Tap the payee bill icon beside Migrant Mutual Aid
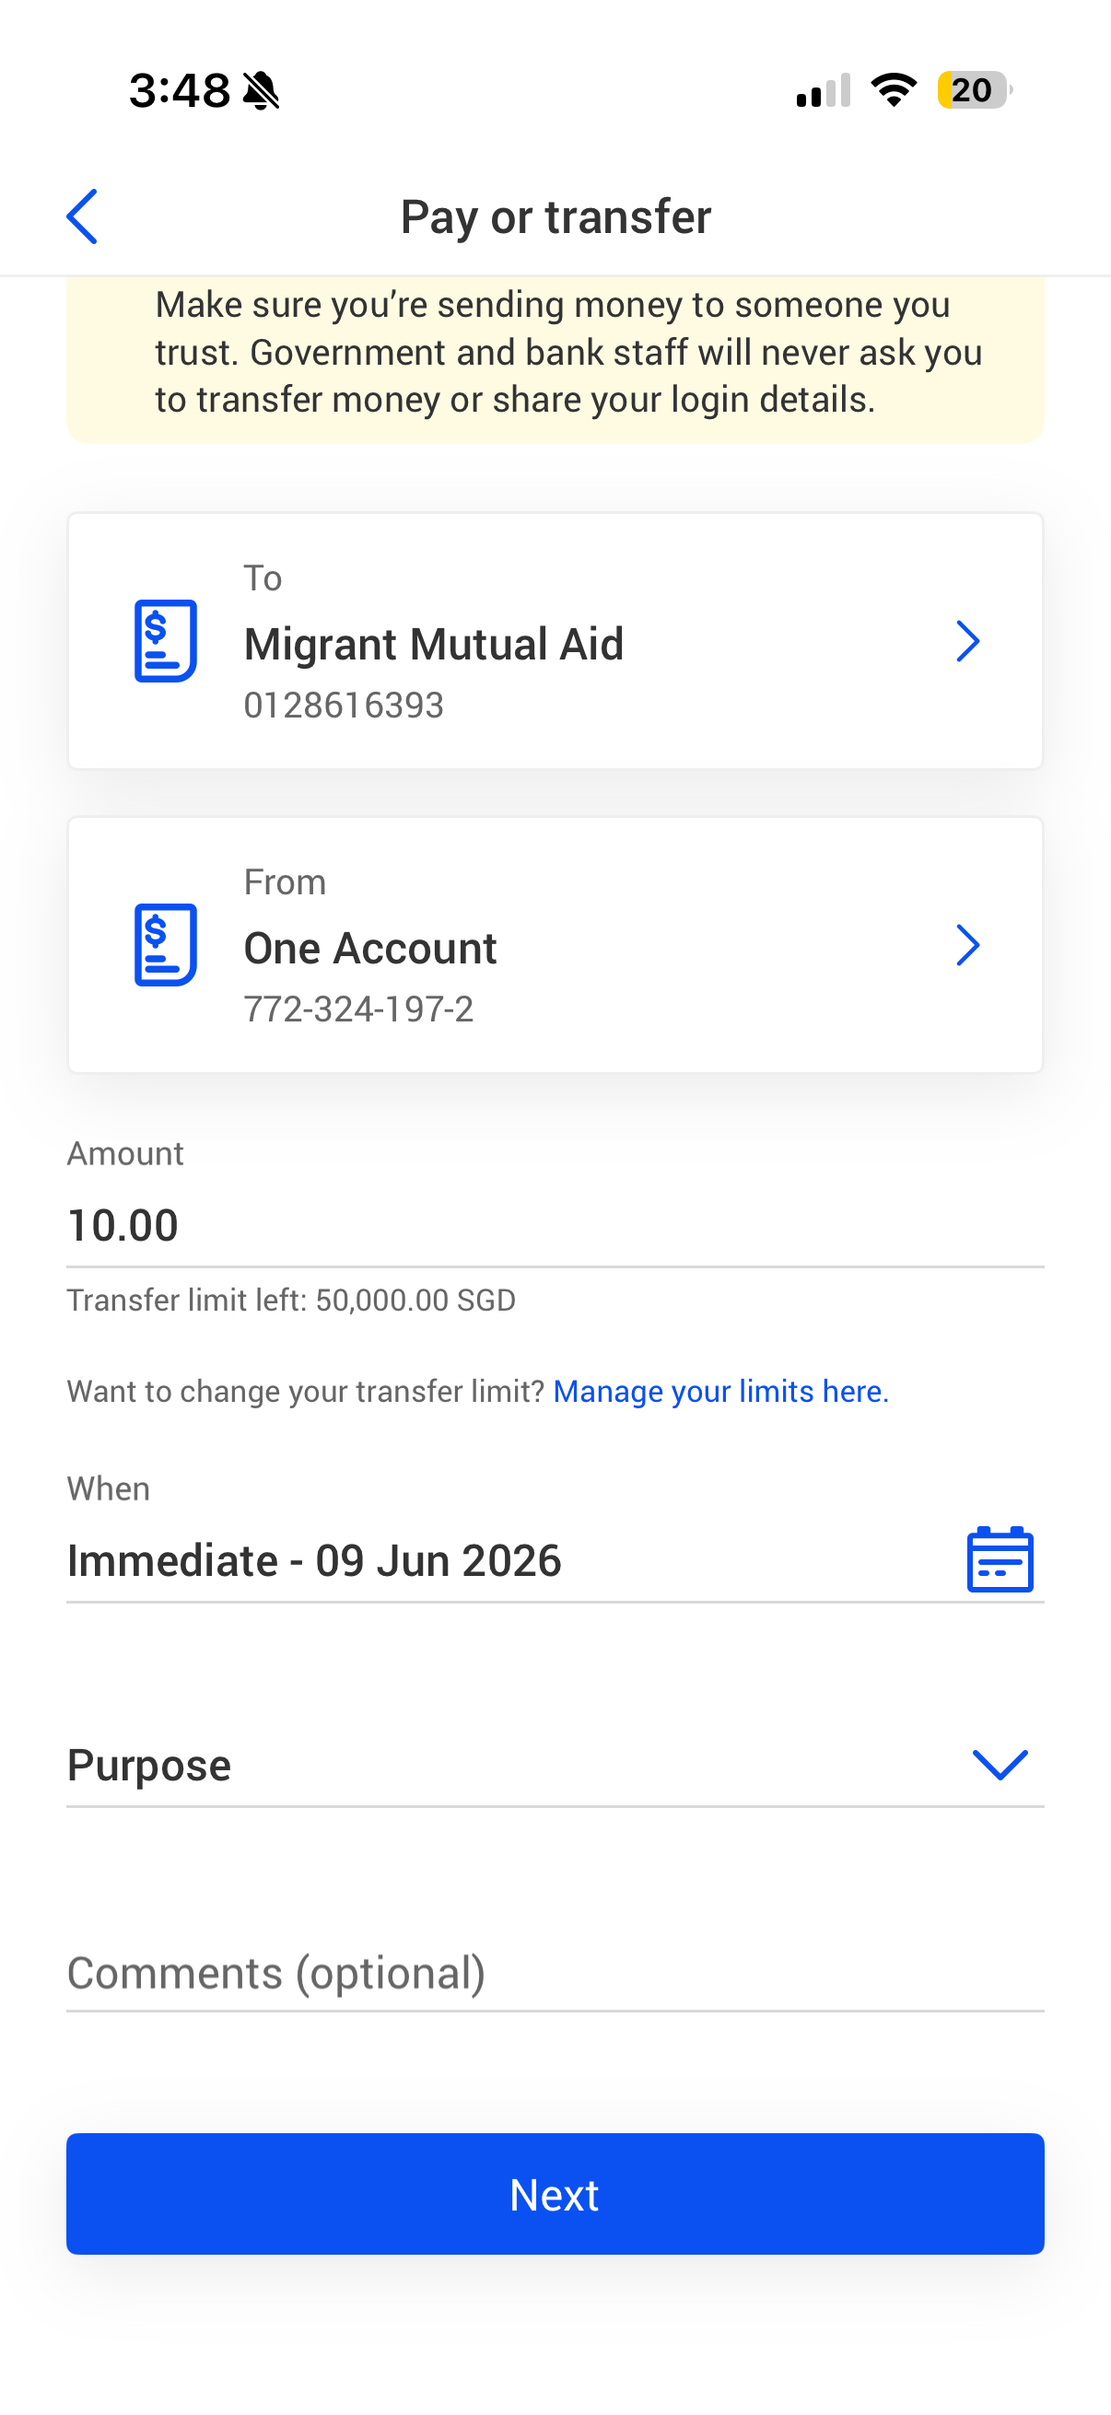This screenshot has height=2415, width=1111. click(166, 640)
